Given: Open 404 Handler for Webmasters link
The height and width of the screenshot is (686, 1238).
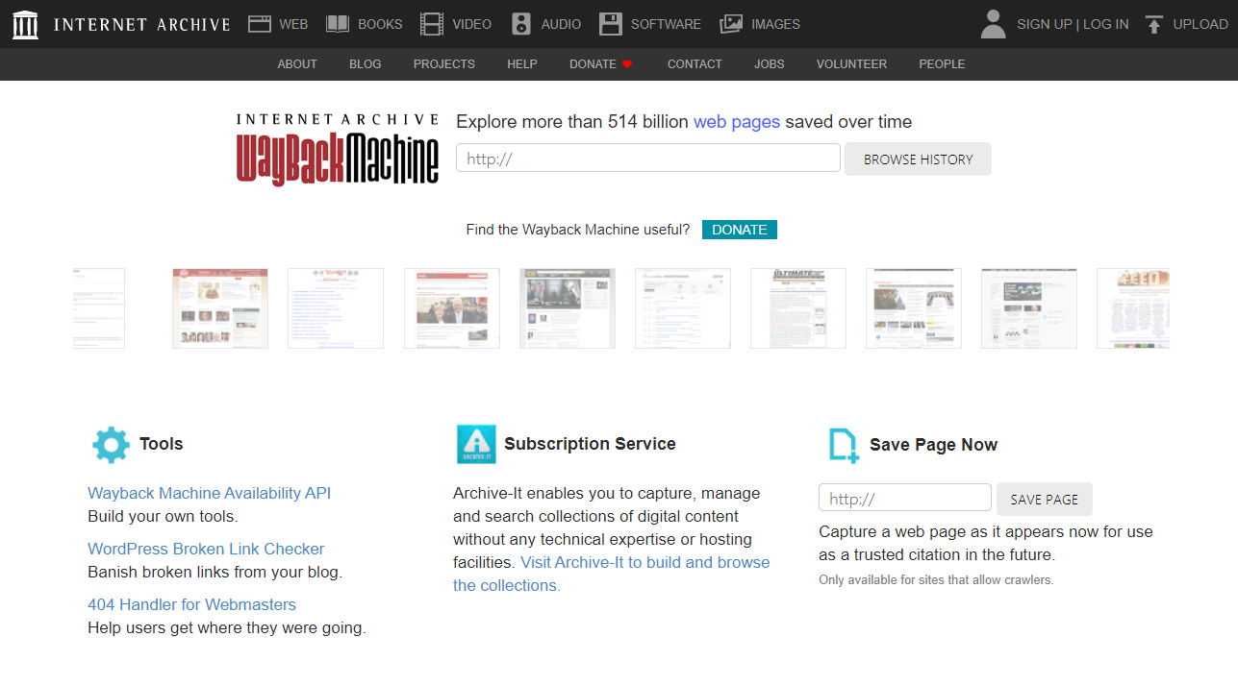Looking at the screenshot, I should (191, 604).
